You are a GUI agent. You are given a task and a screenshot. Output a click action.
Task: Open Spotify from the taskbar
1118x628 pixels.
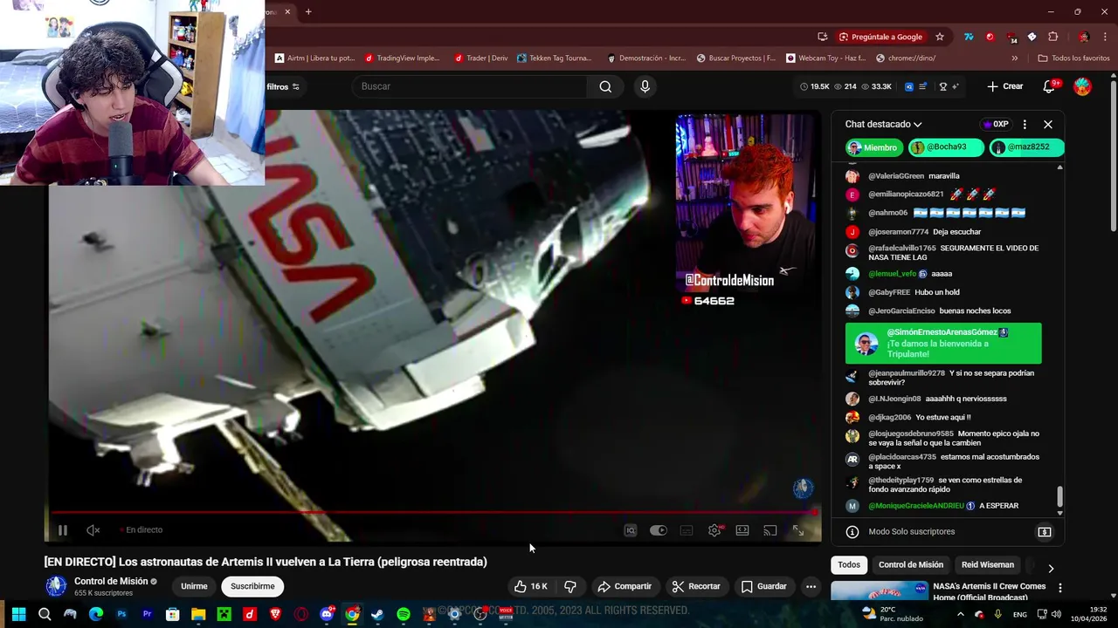click(404, 614)
